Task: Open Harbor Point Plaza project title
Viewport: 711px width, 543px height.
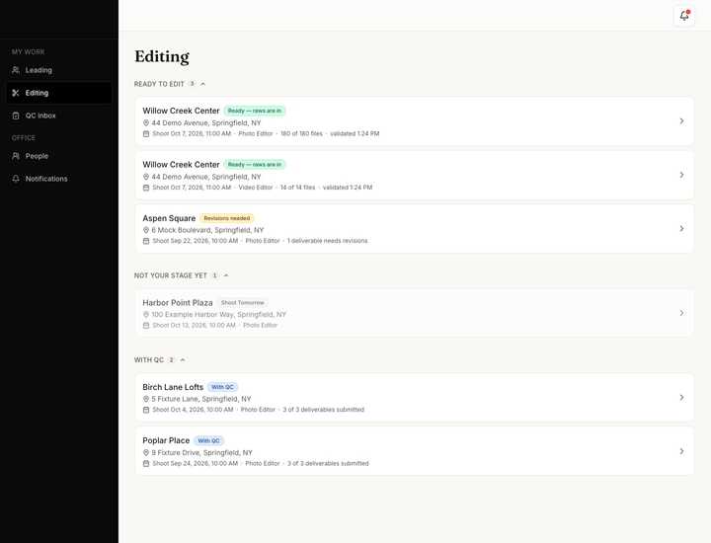Action: click(x=178, y=302)
